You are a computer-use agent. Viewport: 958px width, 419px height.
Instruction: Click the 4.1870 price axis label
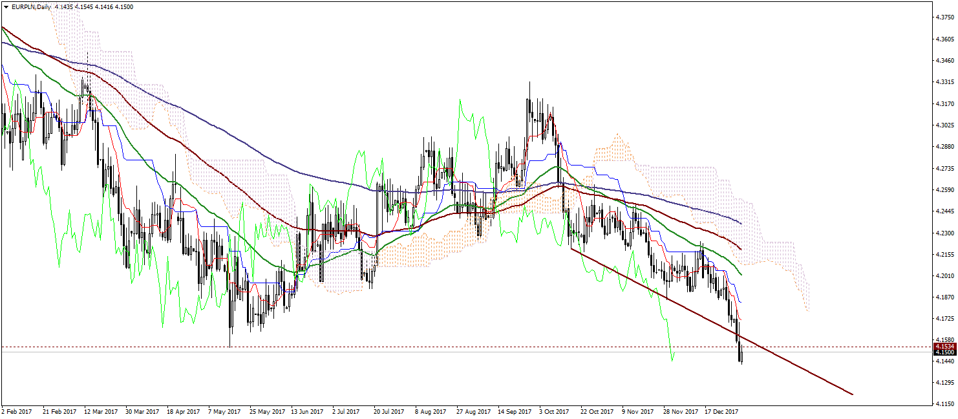click(x=945, y=297)
